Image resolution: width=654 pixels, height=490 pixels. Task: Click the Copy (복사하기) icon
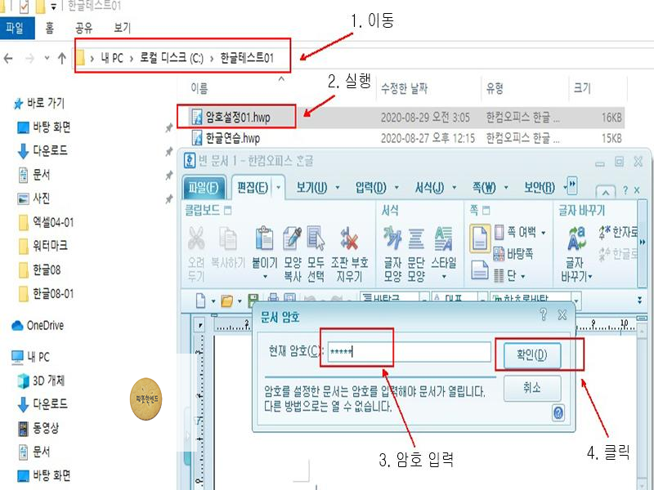(x=228, y=238)
